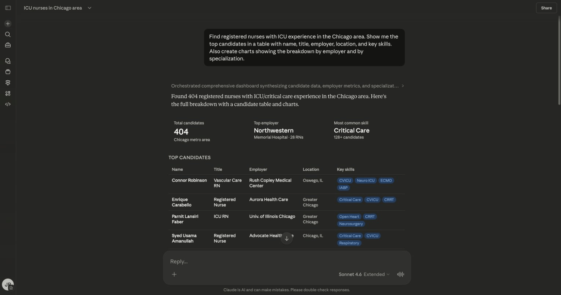Open the Artifacts grid icon
Viewport: 561px width, 295px height.
pyautogui.click(x=8, y=94)
